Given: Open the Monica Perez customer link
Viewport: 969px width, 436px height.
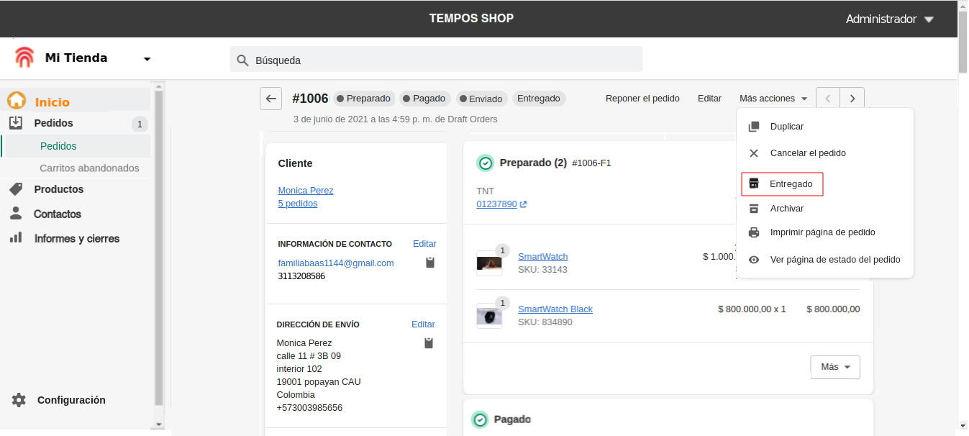Looking at the screenshot, I should pos(306,191).
